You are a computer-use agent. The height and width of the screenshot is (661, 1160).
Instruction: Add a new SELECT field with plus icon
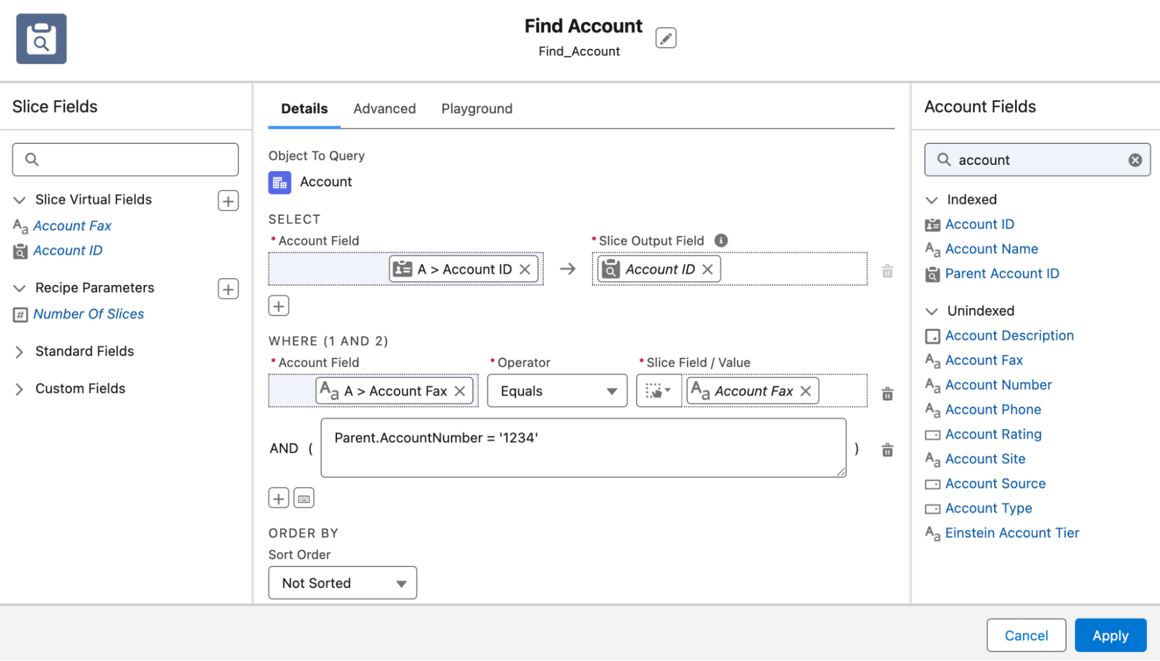(279, 305)
